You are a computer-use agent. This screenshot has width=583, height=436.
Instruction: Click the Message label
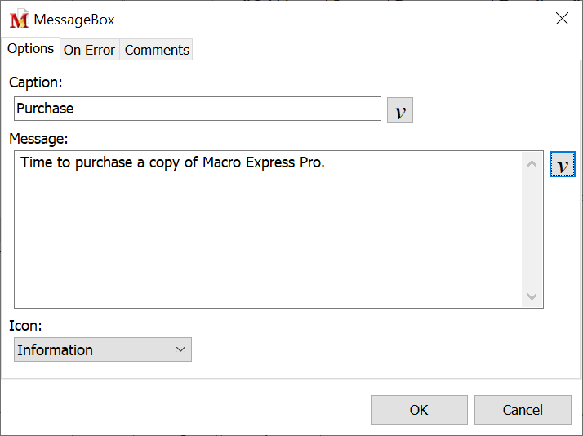point(38,139)
